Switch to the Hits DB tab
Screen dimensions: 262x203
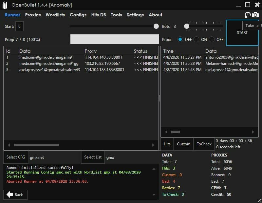[x=99, y=15]
